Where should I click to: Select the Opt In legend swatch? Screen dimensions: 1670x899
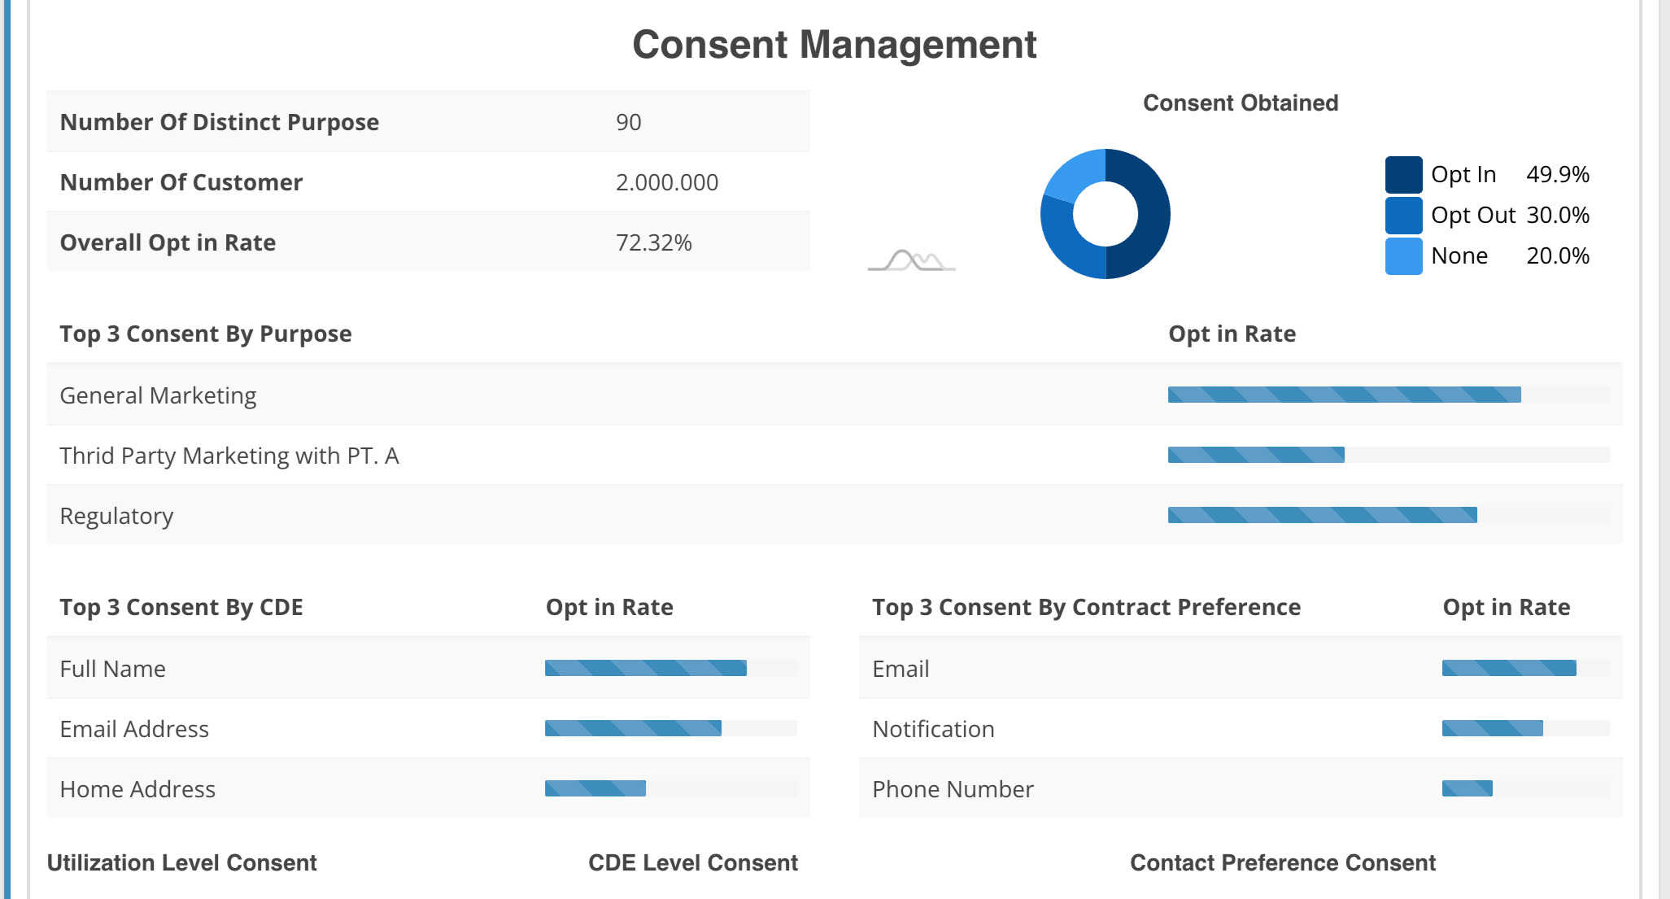[x=1404, y=175]
